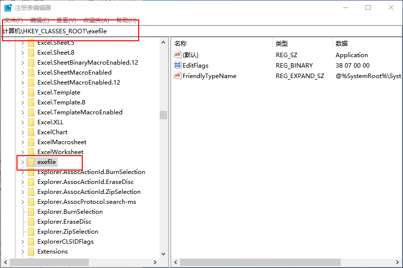Click the 名称 column header
The image size is (403, 268).
pyautogui.click(x=181, y=44)
